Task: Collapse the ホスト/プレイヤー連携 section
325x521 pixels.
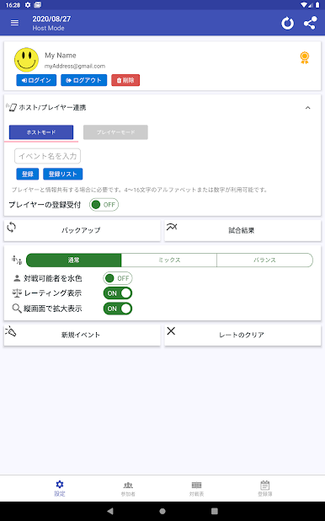Action: click(x=307, y=108)
